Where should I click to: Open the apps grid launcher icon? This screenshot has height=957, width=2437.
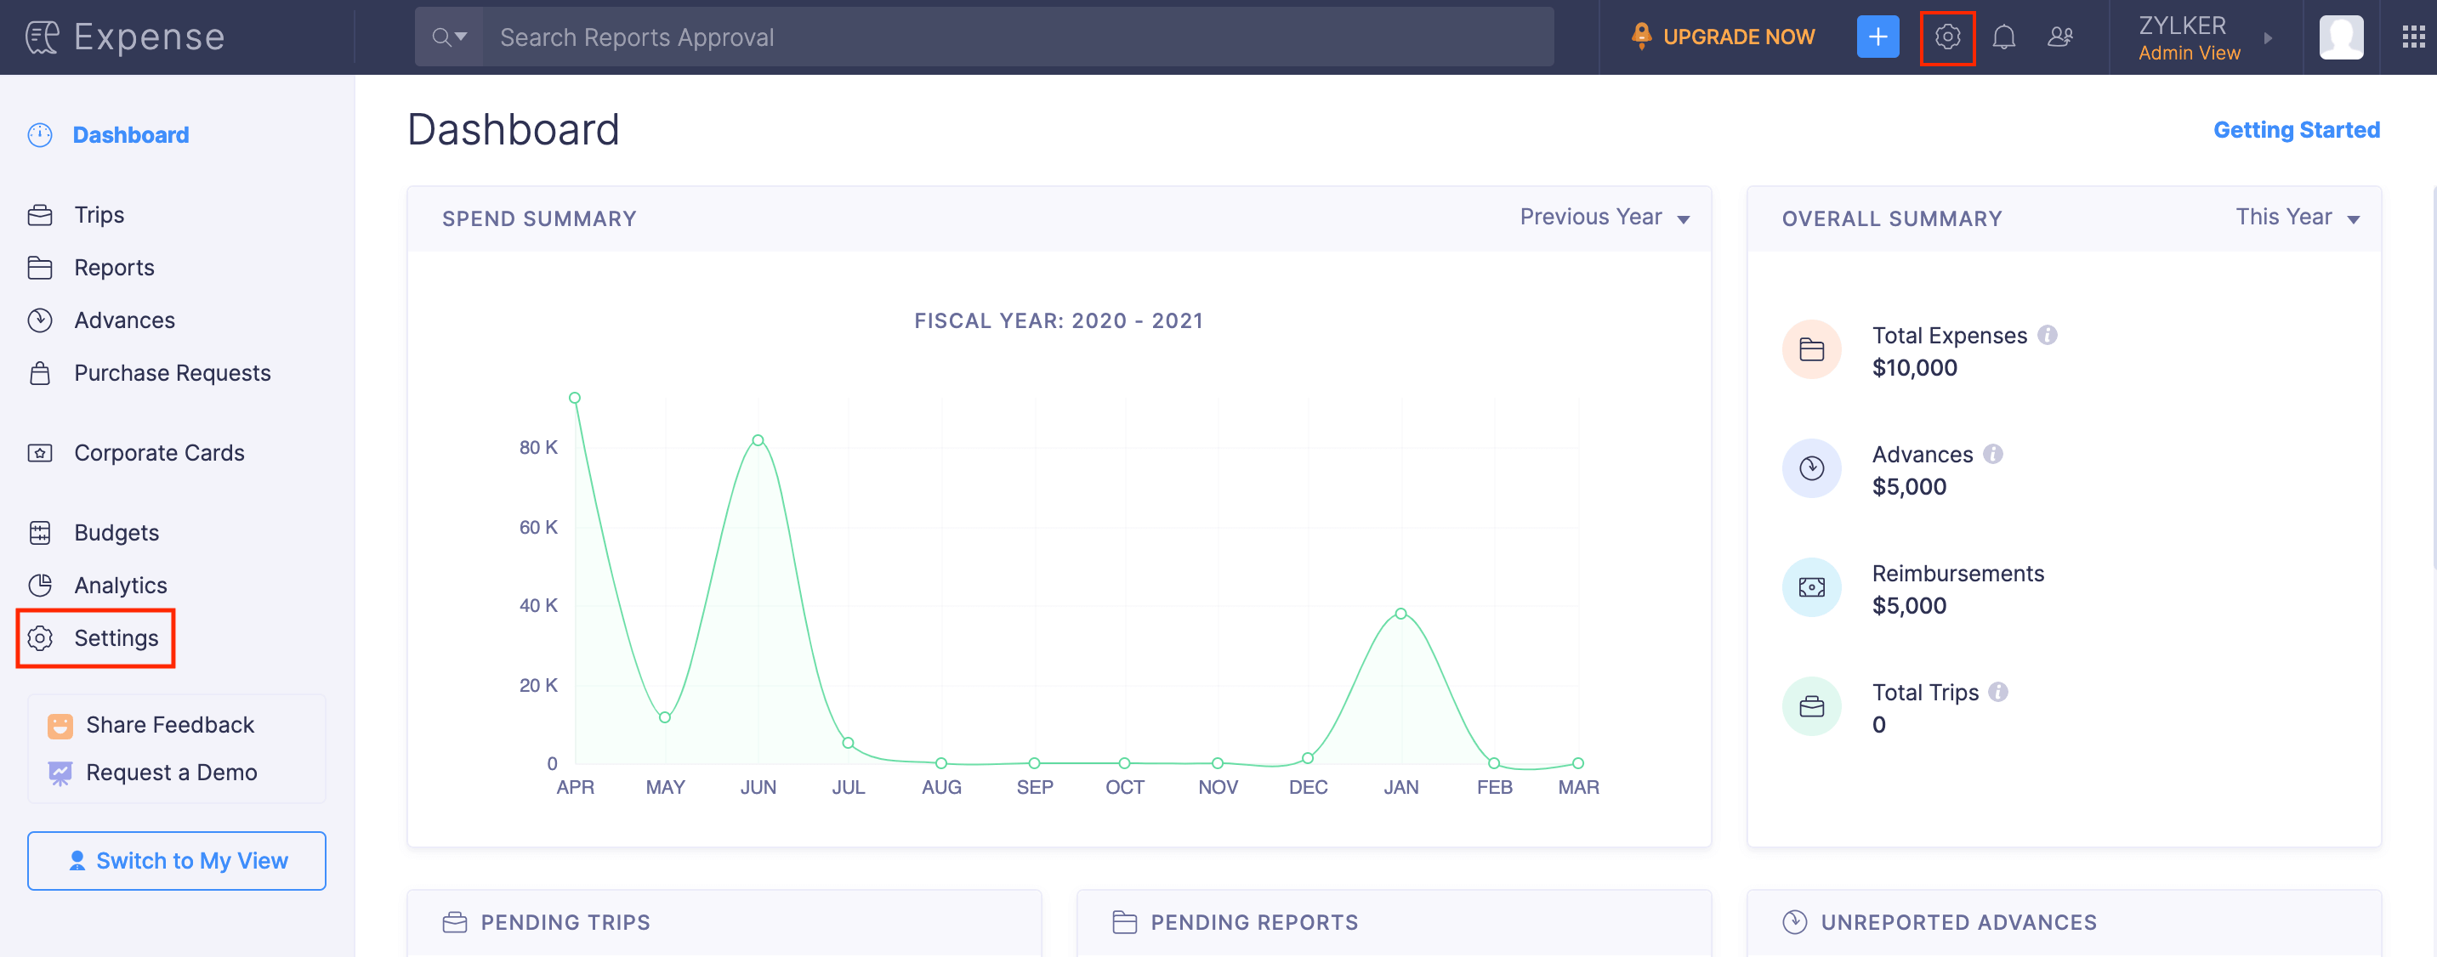[2412, 37]
